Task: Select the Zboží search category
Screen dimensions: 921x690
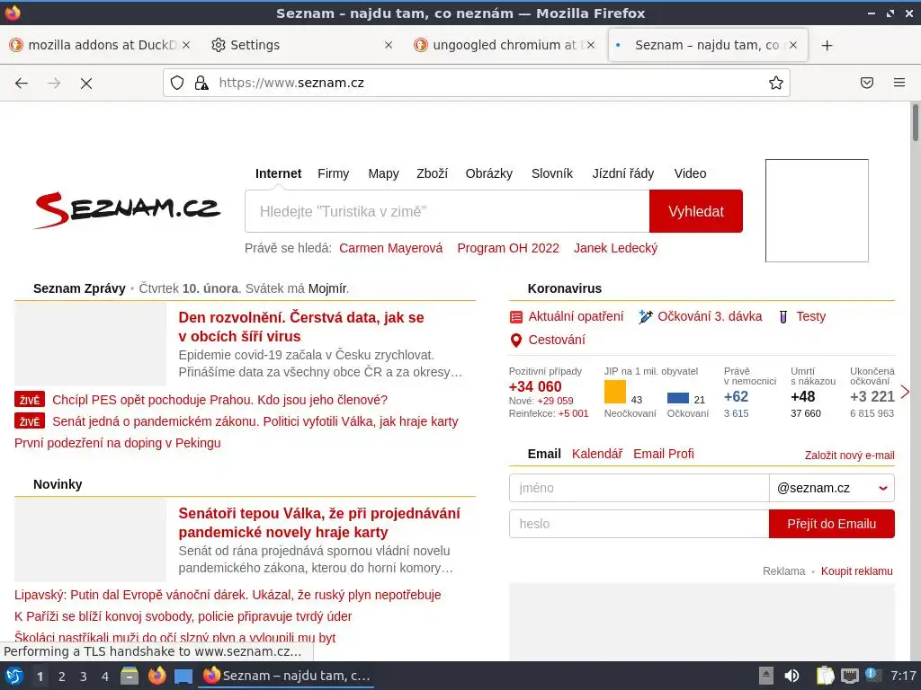Action: [432, 173]
